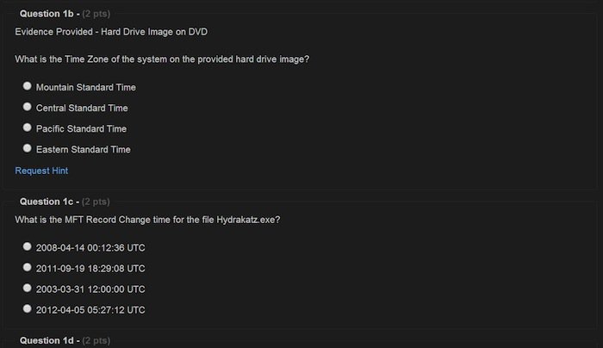Choose the Central Standard Time radio button

click(x=28, y=107)
